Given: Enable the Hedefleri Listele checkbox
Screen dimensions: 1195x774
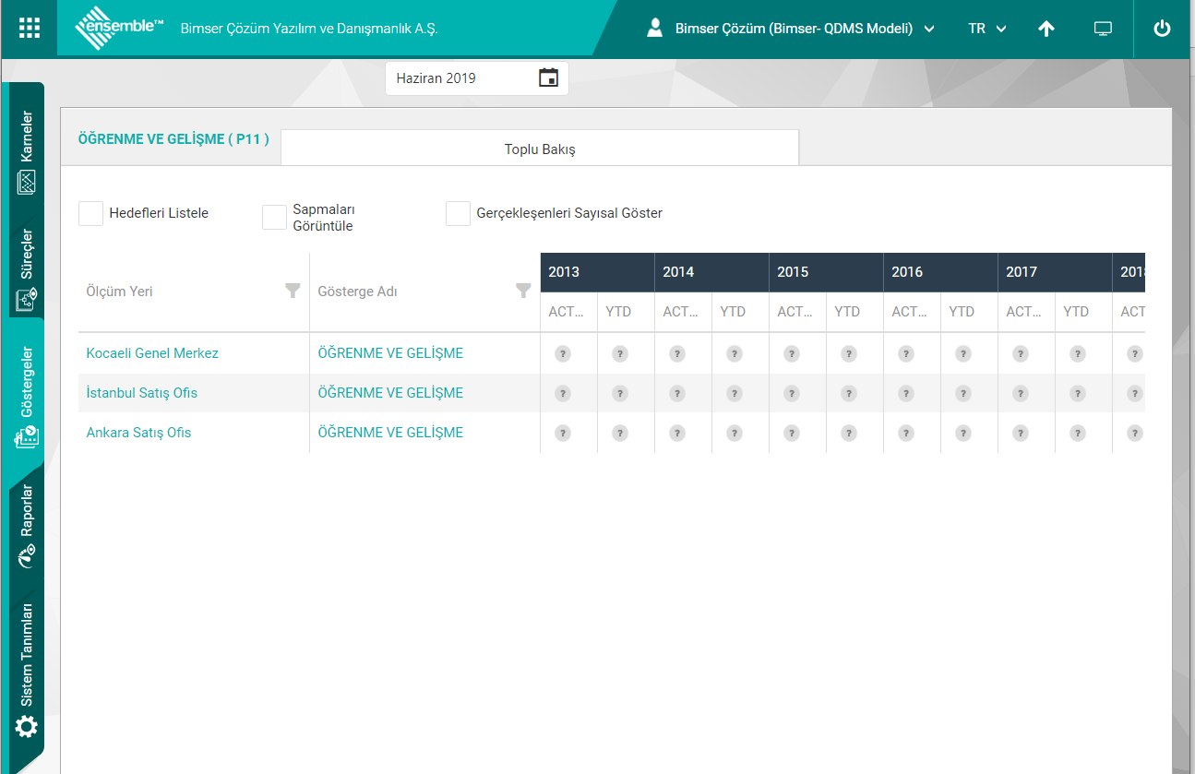Looking at the screenshot, I should [x=90, y=213].
